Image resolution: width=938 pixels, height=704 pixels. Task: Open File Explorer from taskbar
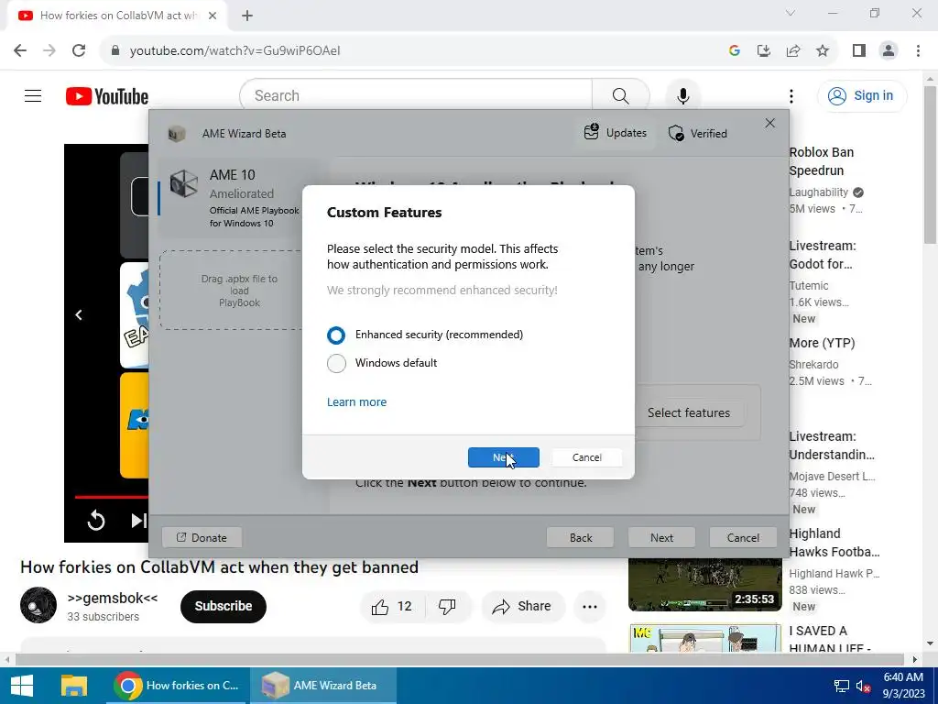[x=74, y=686]
